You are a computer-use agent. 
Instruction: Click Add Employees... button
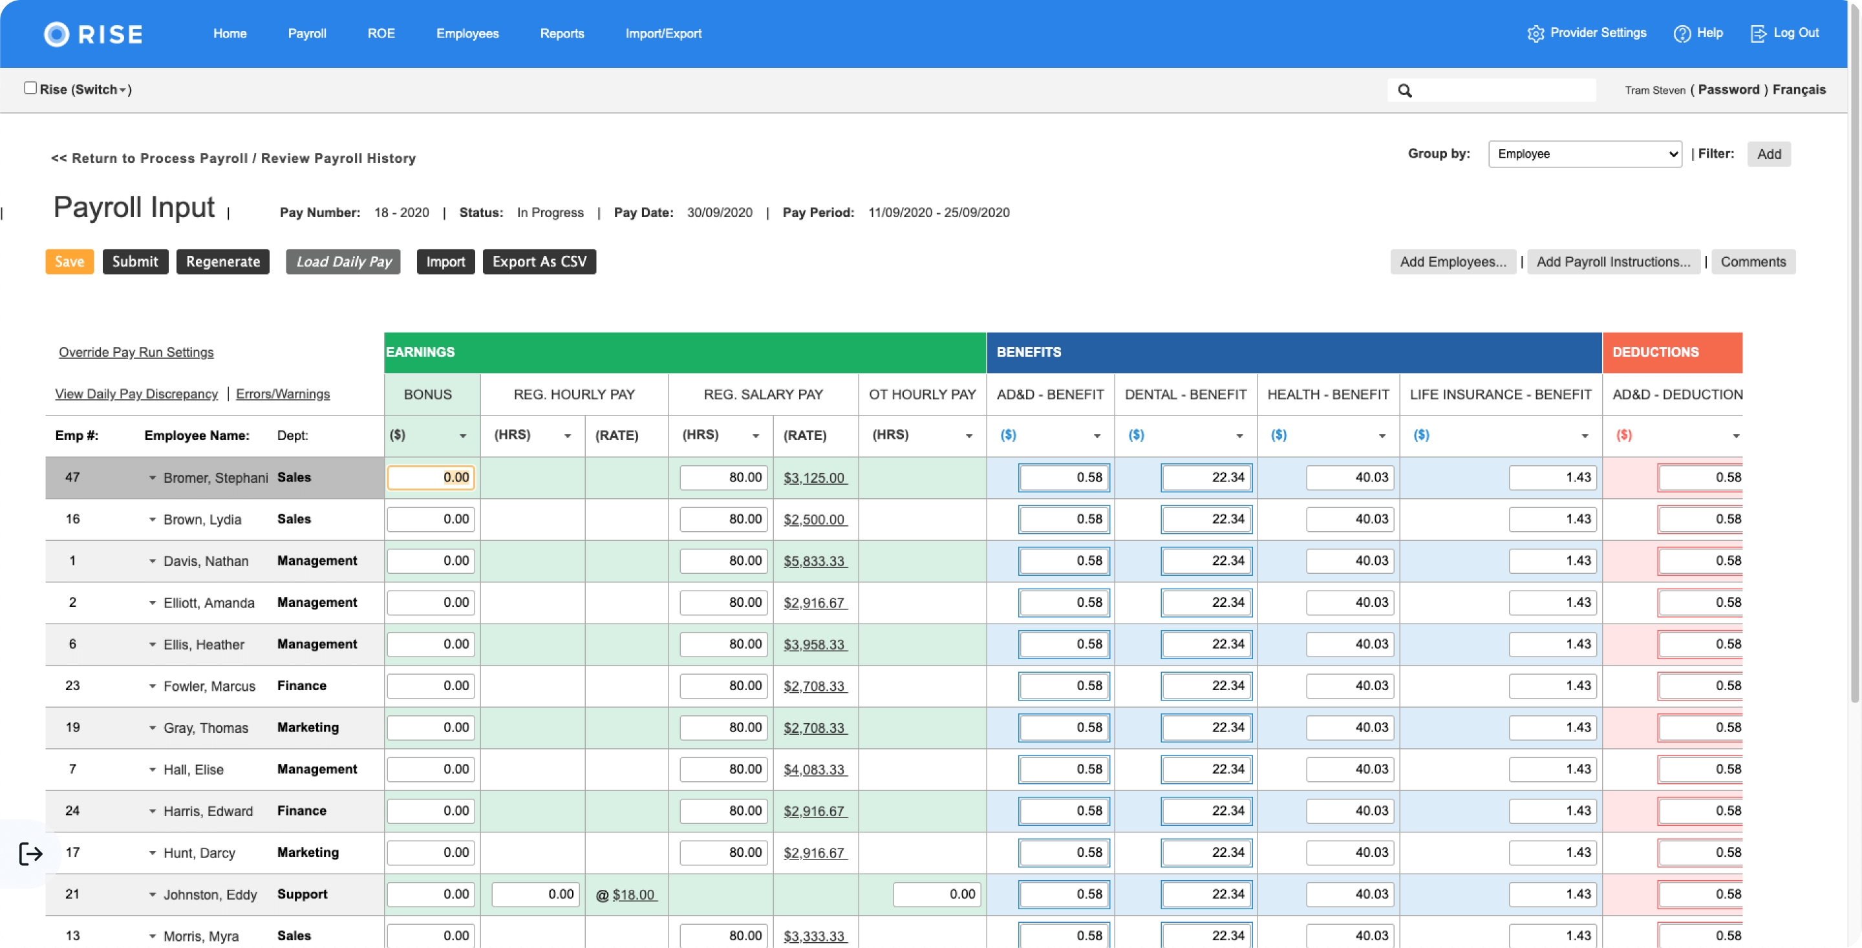coord(1453,262)
